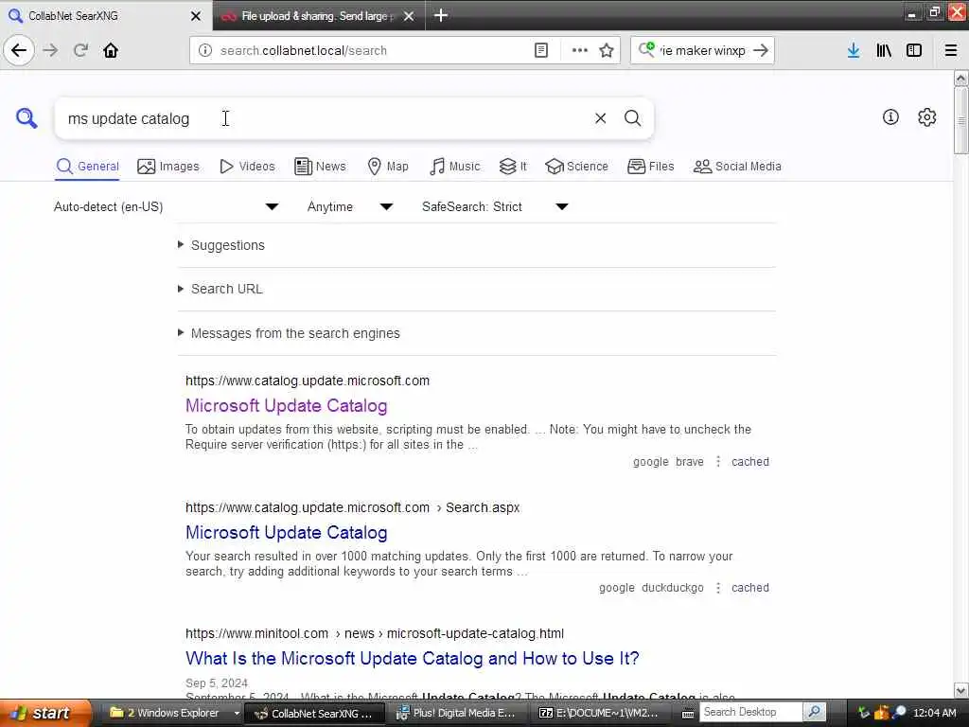Open three-dot options on Search.aspx result
969x727 pixels.
(x=717, y=588)
